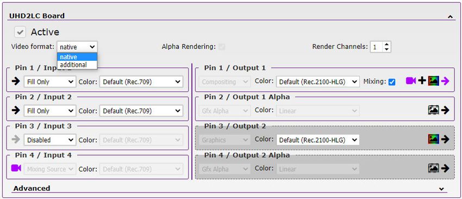
Task: Collapse the UHD2LC Board section
Action: 450,17
